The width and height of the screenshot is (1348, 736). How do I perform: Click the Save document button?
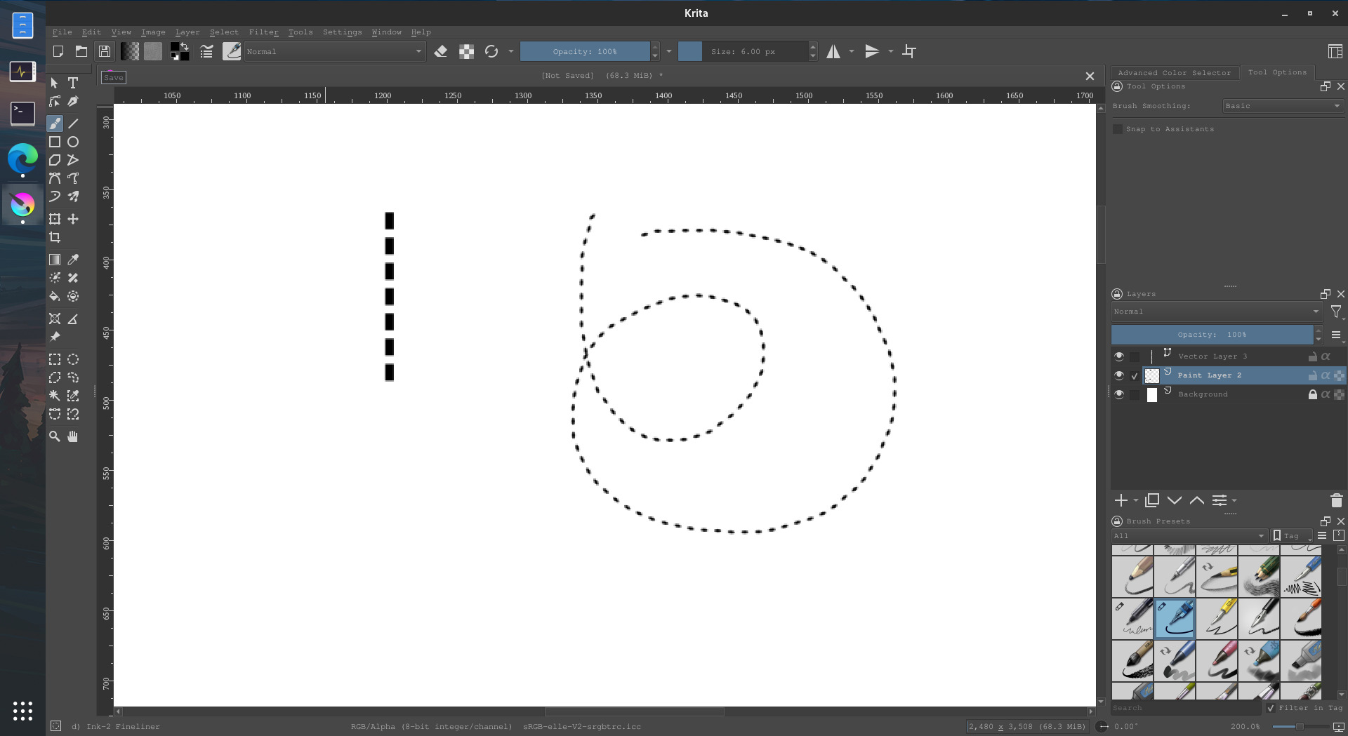pyautogui.click(x=105, y=51)
